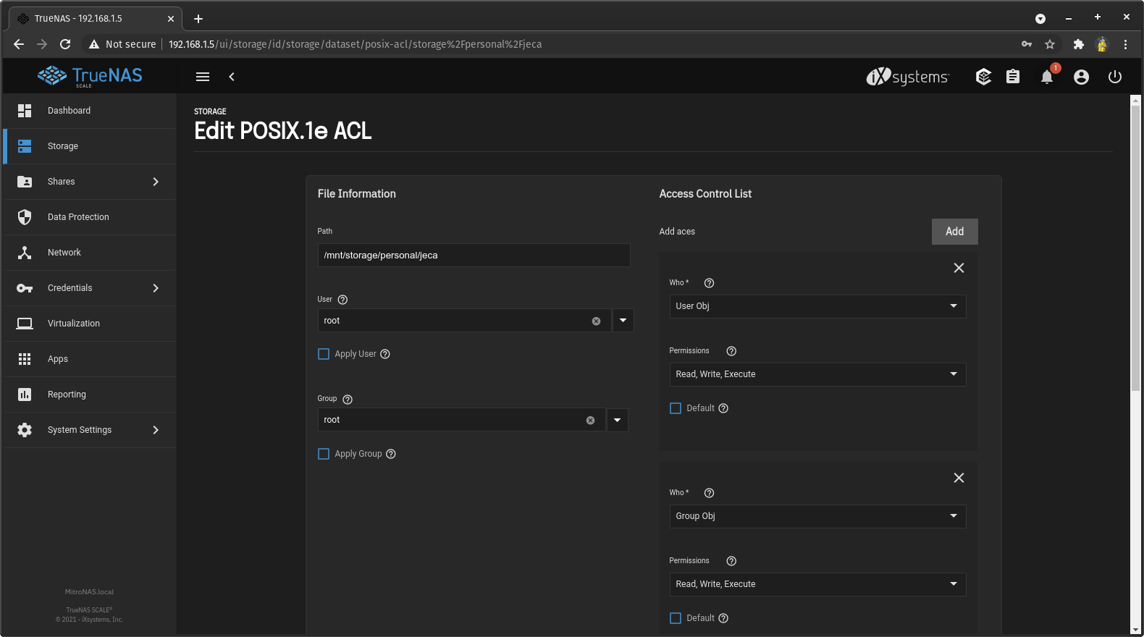This screenshot has width=1144, height=637.
Task: Remove the Group Obj ACL entry
Action: point(959,478)
